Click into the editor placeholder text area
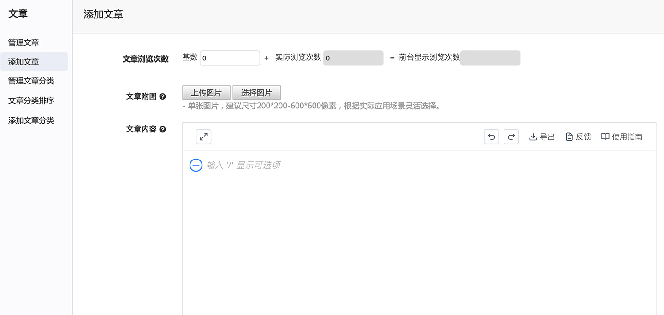 (243, 165)
